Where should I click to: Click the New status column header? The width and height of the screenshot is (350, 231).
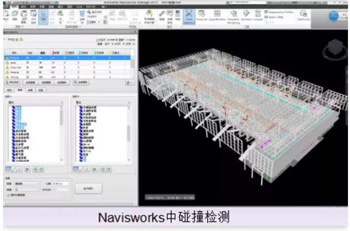point(58,52)
